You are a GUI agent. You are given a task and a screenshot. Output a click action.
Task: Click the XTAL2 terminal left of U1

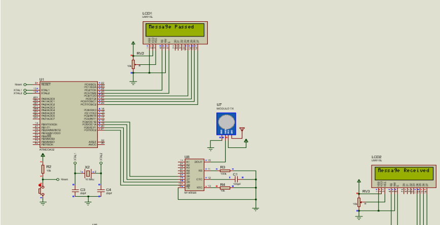[x=25, y=93]
